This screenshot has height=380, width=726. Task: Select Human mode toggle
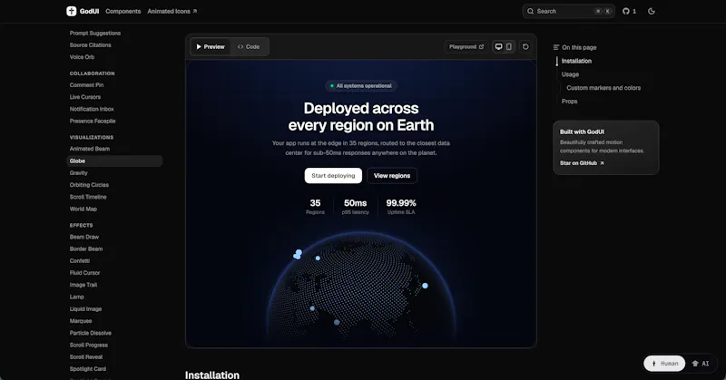(x=664, y=364)
